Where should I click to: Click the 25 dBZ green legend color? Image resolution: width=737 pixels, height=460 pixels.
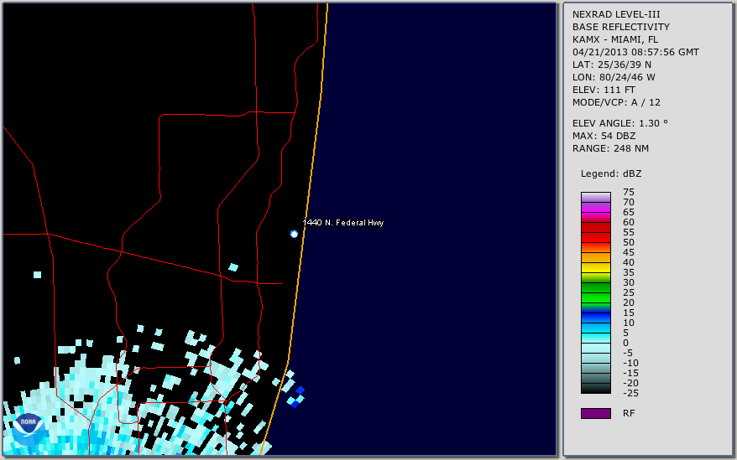[x=595, y=287]
